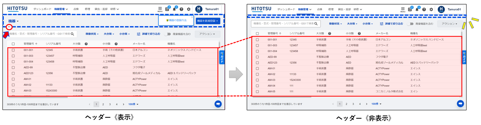
Task: Click HITOTSU logo in right screenshot
Action: tap(261, 9)
